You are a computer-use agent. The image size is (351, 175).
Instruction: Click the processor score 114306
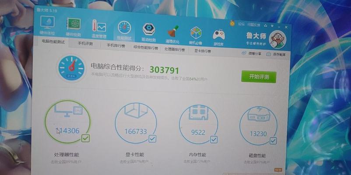[67, 131]
